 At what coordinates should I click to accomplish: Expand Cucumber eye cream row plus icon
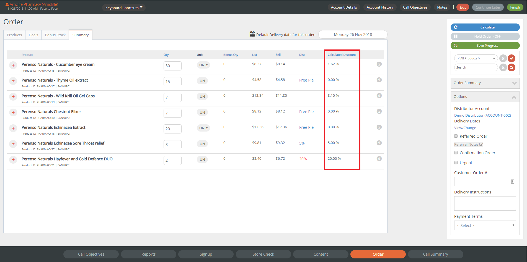13,65
